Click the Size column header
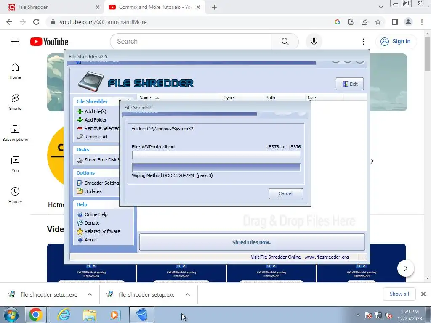Viewport: 431px width, 323px height. [325, 98]
